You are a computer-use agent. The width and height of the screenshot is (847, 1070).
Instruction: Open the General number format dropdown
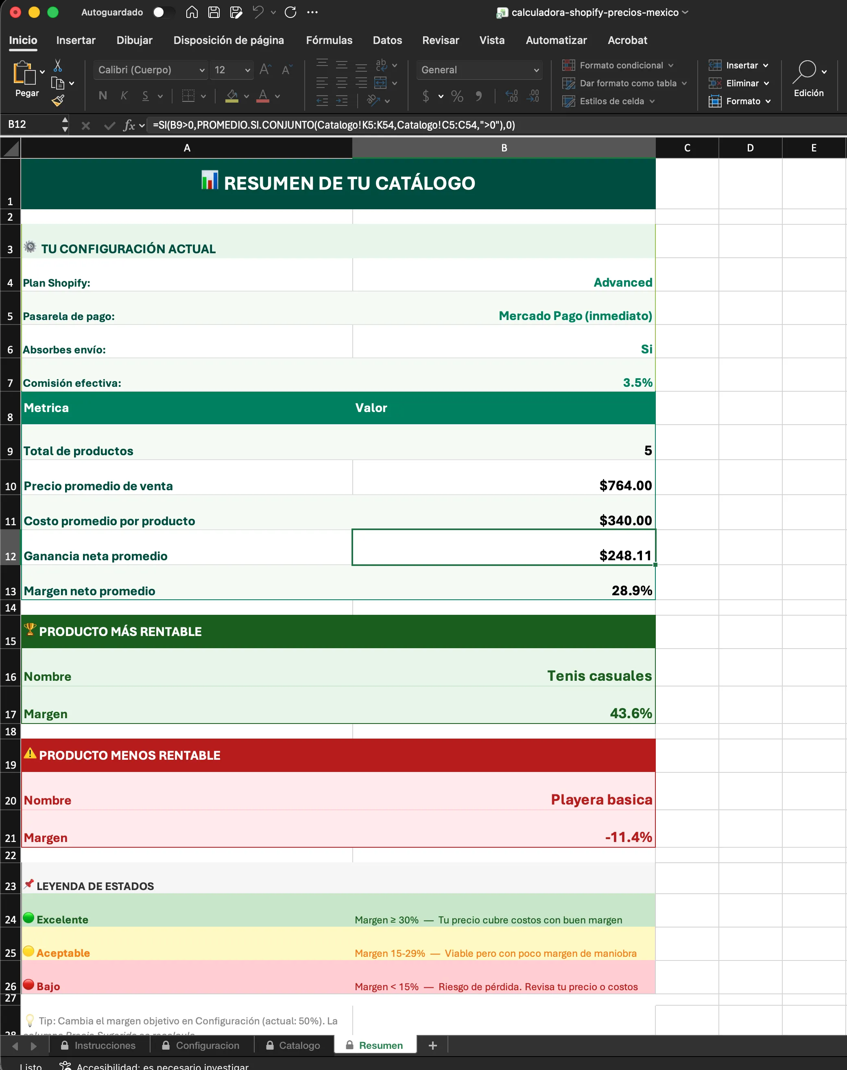tap(536, 70)
